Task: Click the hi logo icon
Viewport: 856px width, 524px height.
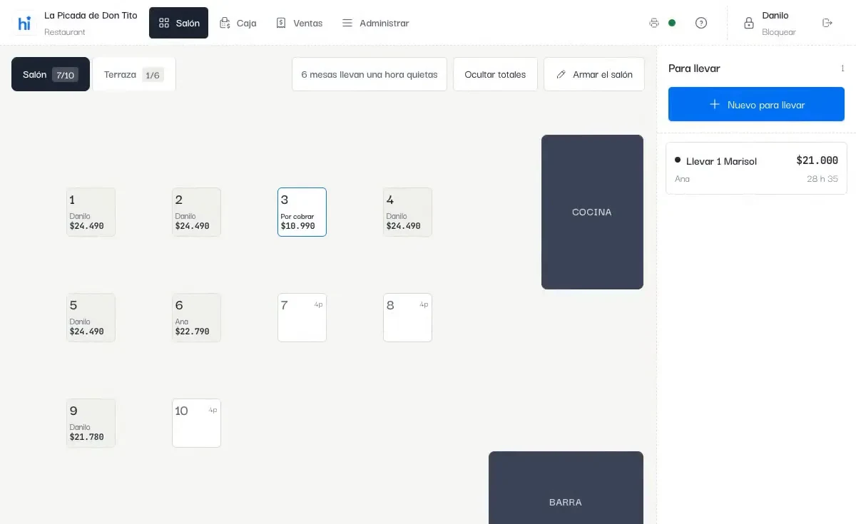Action: coord(25,24)
